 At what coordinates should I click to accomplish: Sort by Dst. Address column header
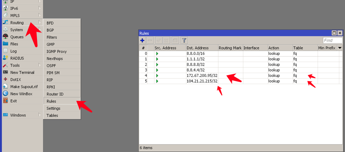[x=202, y=48]
